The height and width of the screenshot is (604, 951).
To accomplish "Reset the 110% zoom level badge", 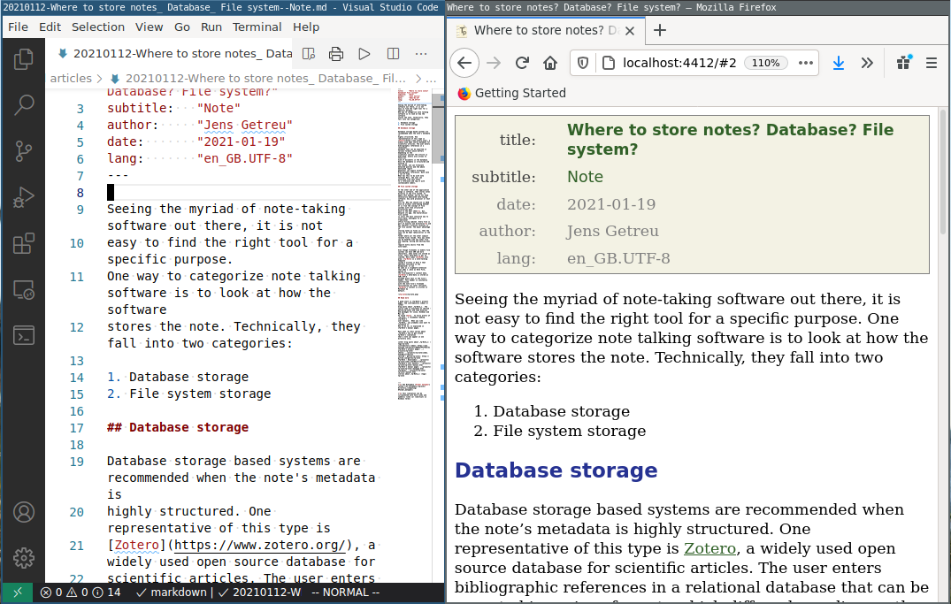I will pyautogui.click(x=765, y=63).
